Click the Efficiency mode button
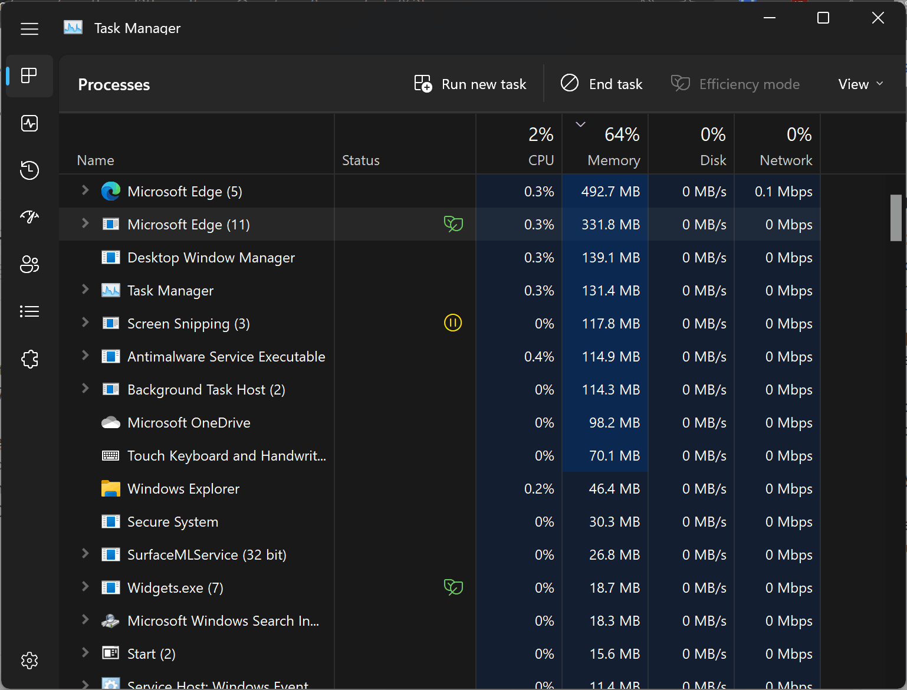This screenshot has width=907, height=690. point(735,84)
